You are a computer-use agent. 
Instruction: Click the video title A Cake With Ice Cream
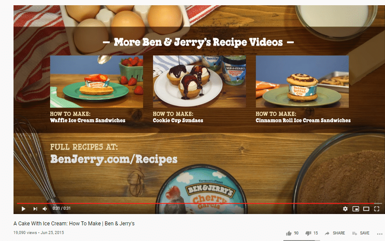point(74,223)
